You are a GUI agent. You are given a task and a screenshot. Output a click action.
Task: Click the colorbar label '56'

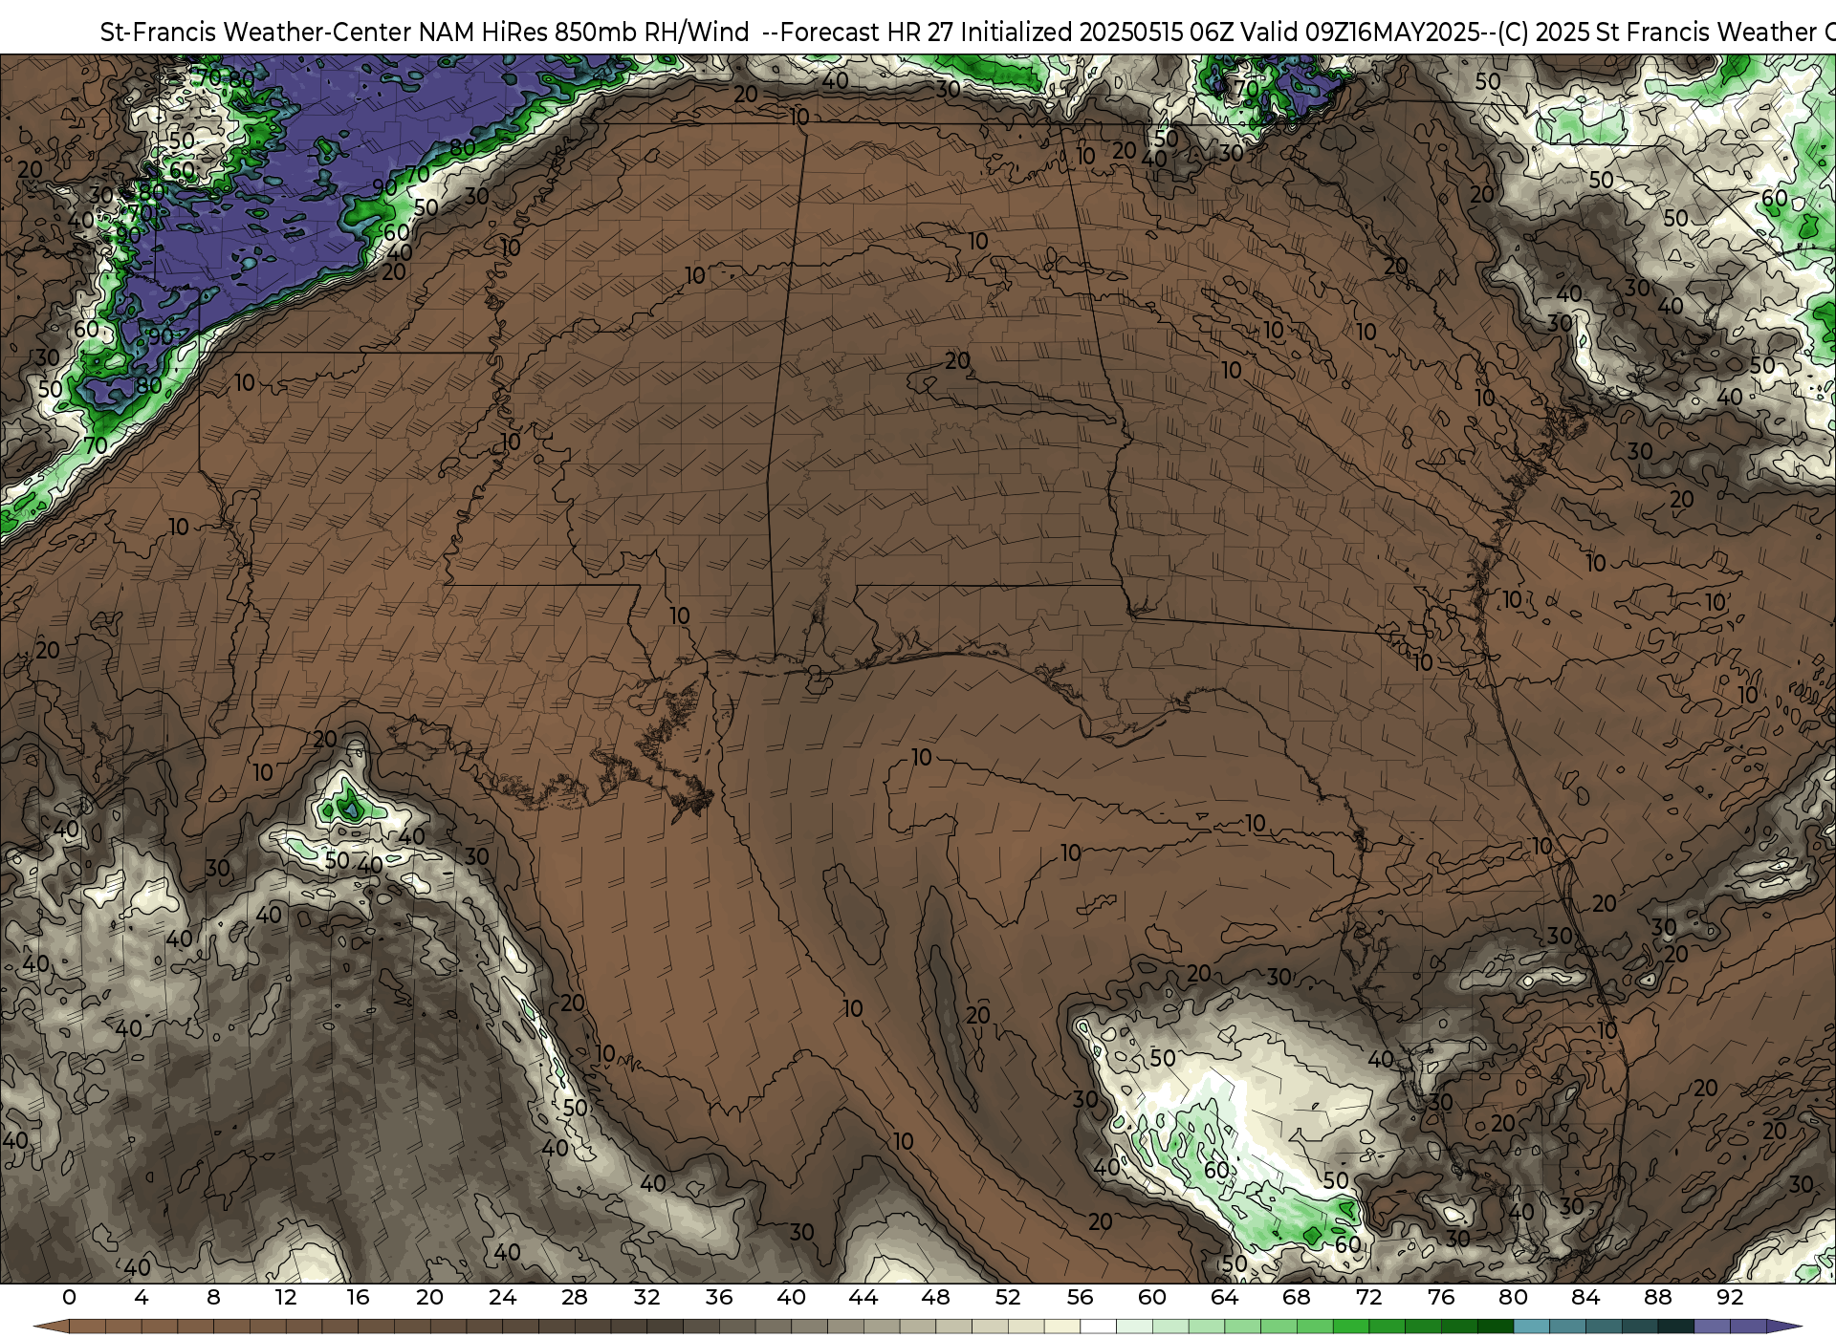[1080, 1298]
